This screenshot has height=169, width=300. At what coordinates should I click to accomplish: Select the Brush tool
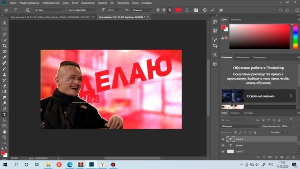4,69
